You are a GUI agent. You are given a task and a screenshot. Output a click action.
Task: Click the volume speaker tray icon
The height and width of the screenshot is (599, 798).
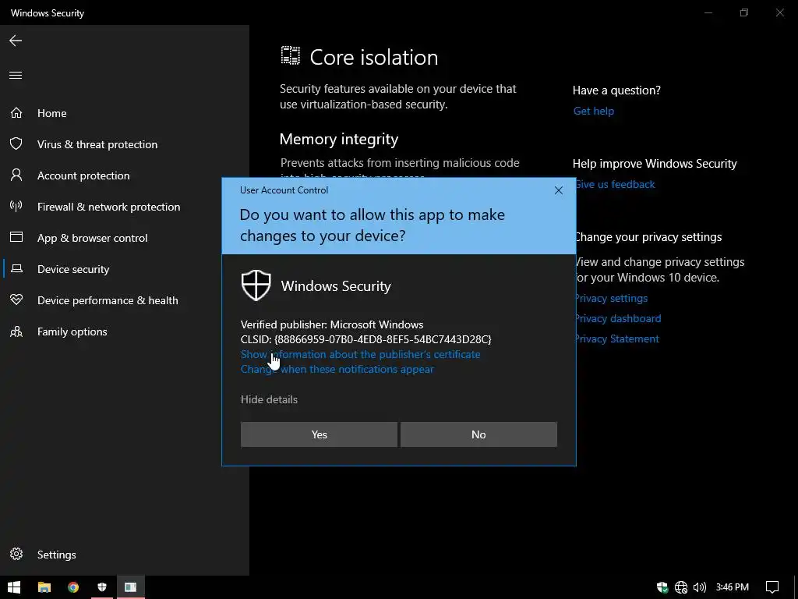tap(700, 587)
